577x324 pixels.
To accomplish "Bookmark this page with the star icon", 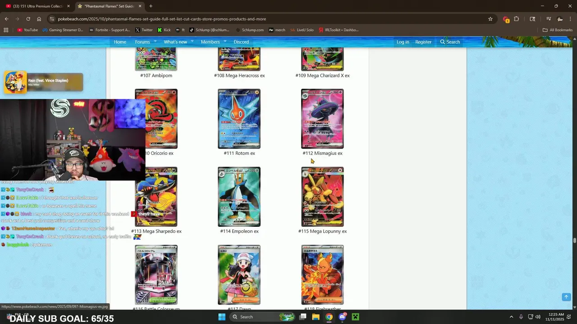I will point(490,19).
